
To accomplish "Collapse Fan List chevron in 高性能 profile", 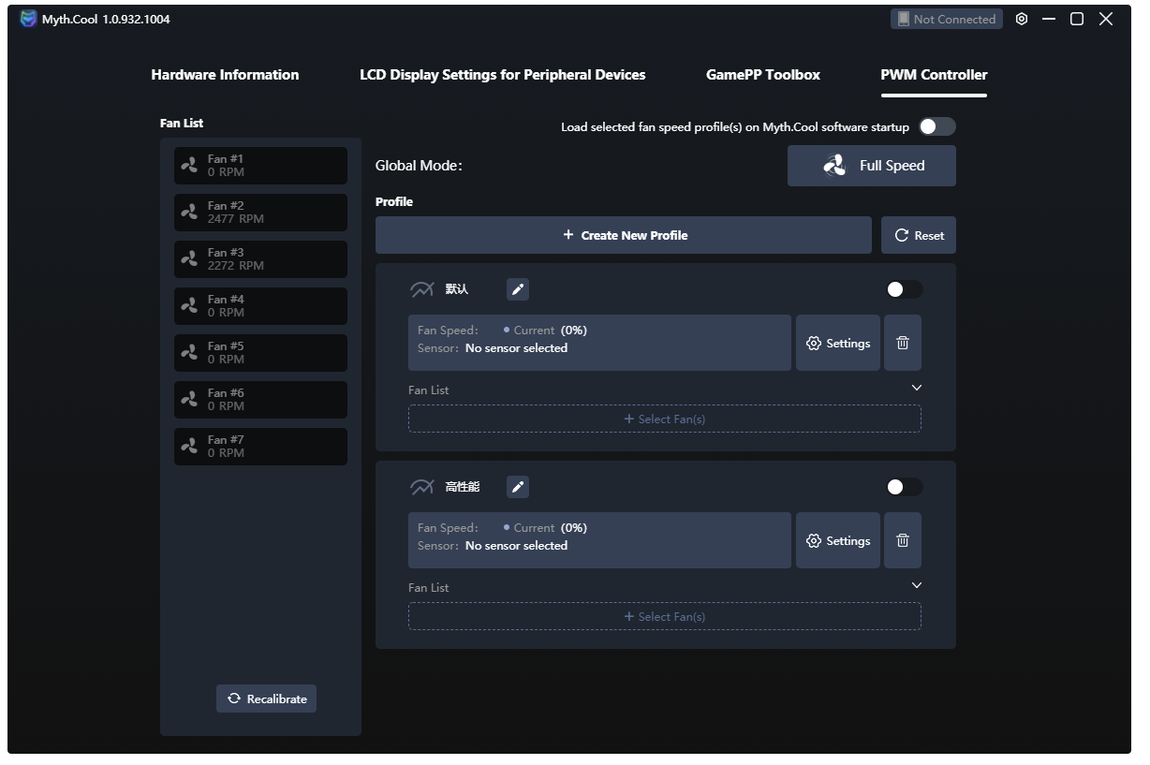I will (x=917, y=585).
